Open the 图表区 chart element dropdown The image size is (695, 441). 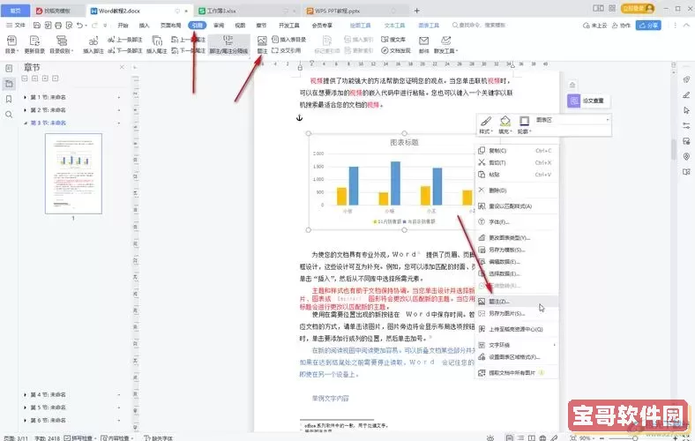point(572,120)
